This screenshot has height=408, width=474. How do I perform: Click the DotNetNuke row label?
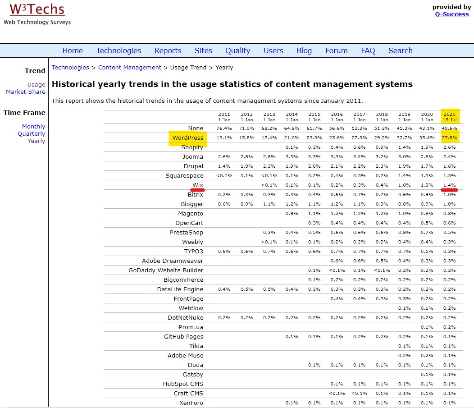pos(185,317)
